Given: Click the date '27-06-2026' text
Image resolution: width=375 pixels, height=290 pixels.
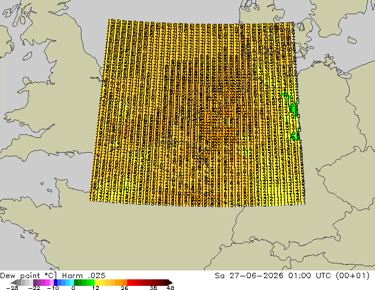Looking at the screenshot, I should [x=256, y=276].
